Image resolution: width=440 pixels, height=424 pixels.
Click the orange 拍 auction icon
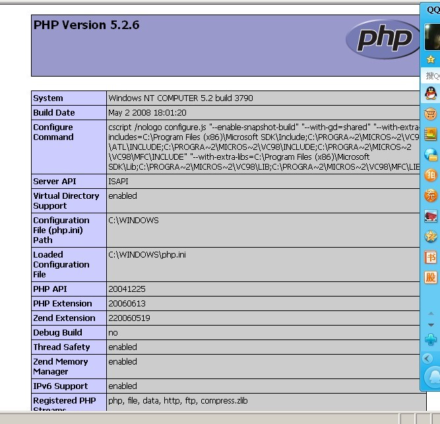(x=431, y=175)
